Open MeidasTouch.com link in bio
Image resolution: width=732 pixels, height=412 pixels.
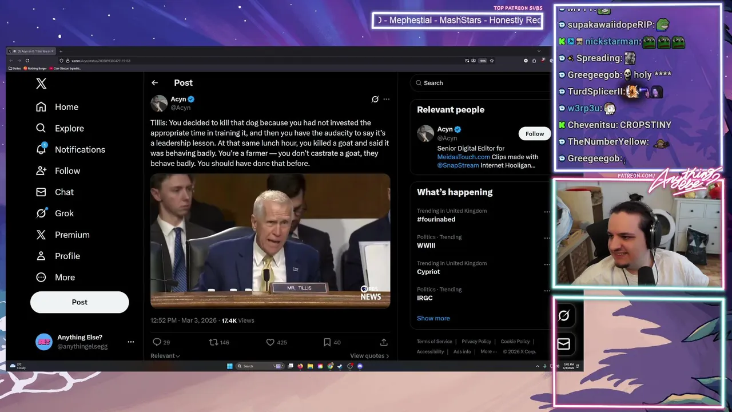(463, 157)
